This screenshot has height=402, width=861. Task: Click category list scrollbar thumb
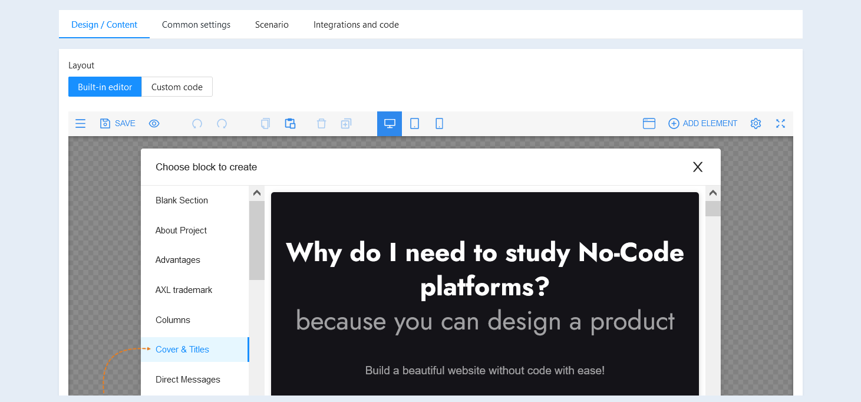(x=257, y=240)
